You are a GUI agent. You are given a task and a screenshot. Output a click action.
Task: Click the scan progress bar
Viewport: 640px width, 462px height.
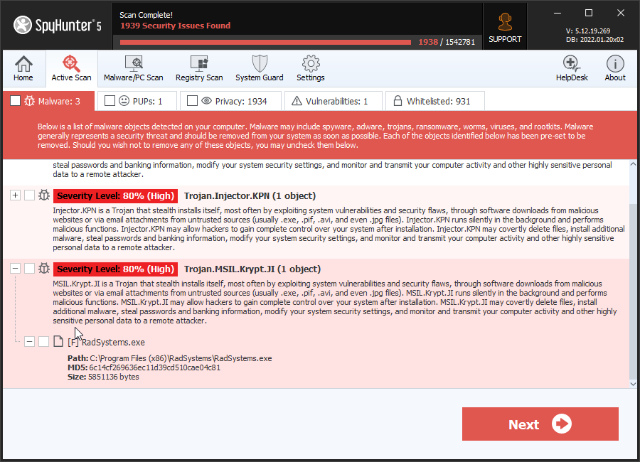tap(265, 42)
